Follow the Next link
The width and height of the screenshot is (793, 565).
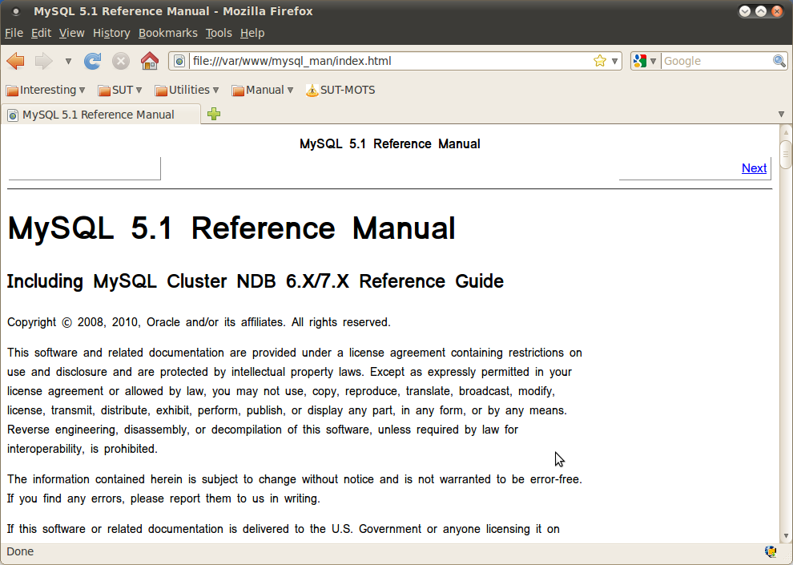pyautogui.click(x=754, y=168)
